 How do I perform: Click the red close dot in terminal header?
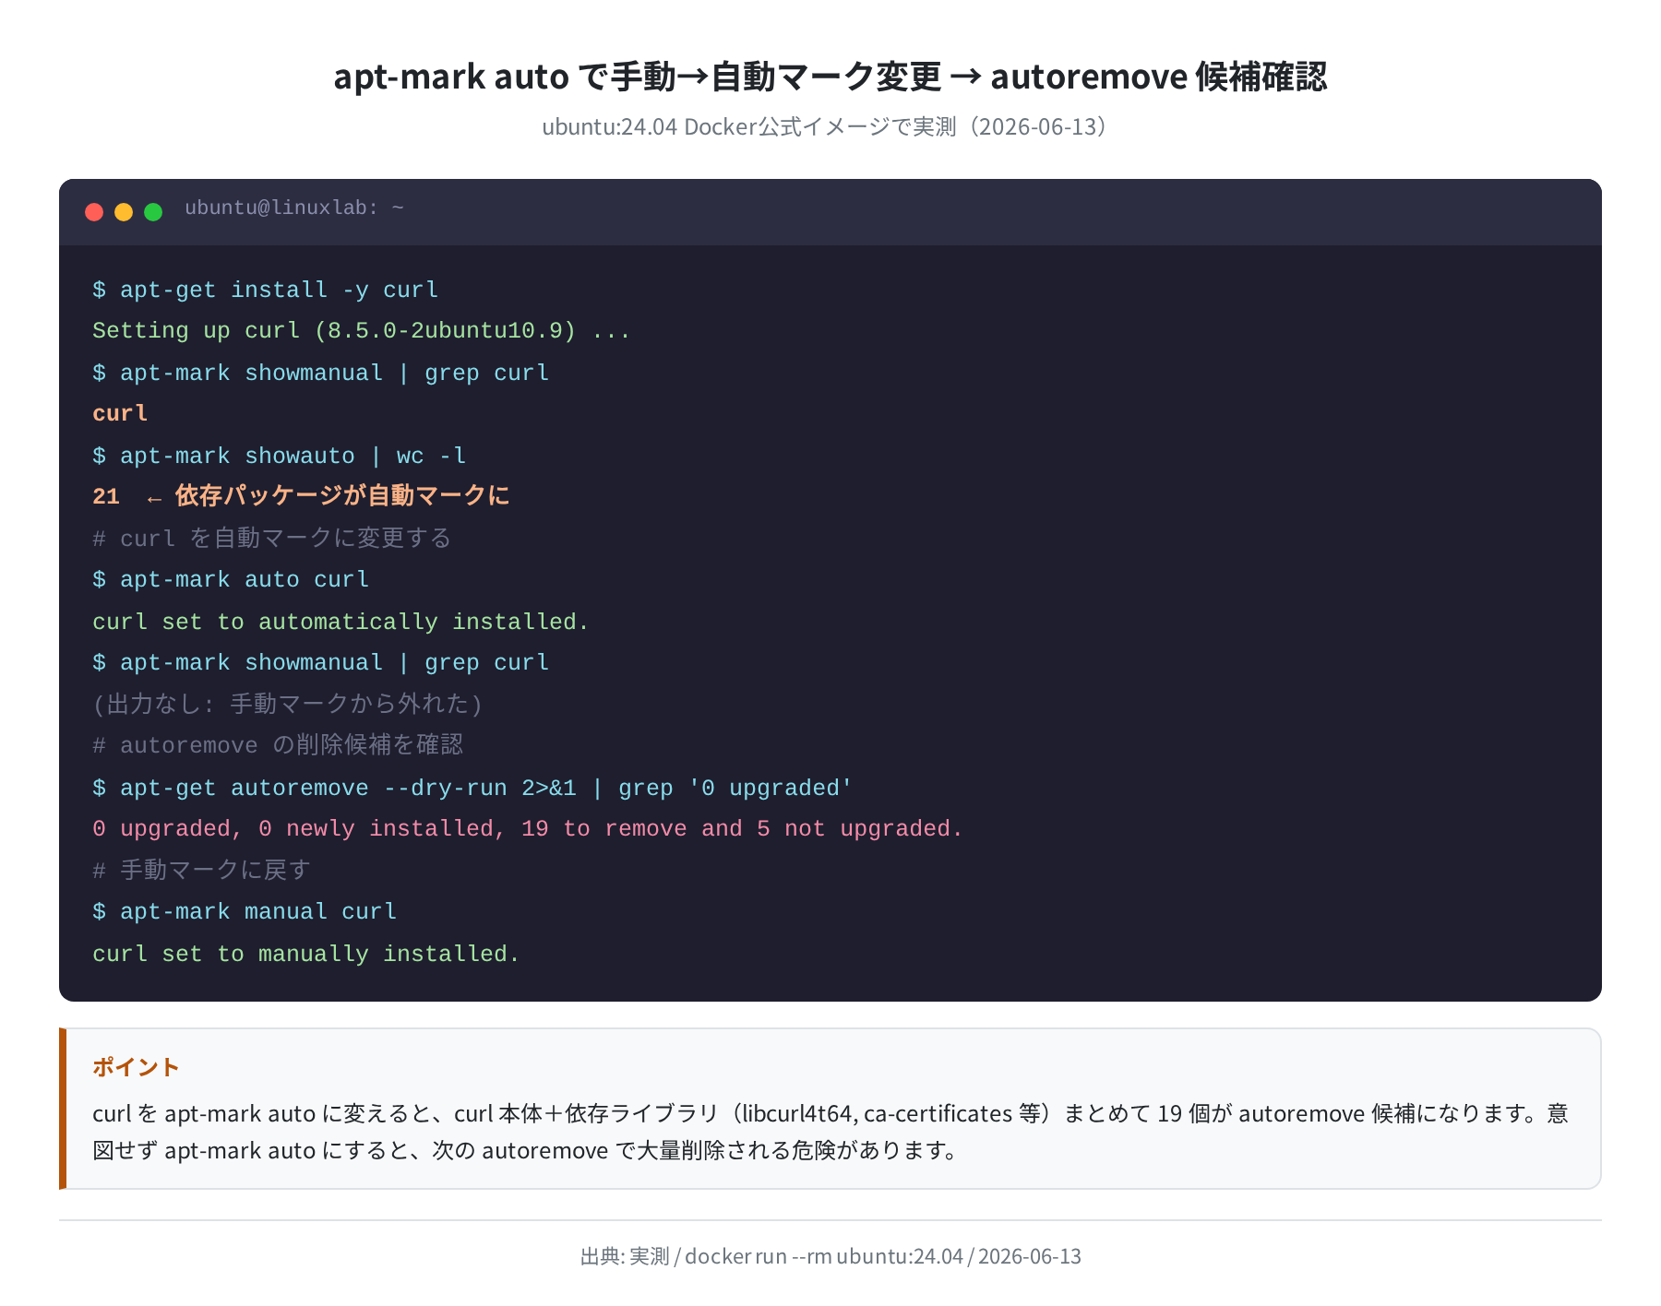(x=94, y=212)
